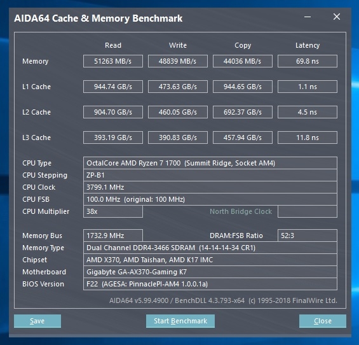Select Memory write value 48839 MB/s
The width and height of the screenshot is (359, 345).
click(178, 61)
